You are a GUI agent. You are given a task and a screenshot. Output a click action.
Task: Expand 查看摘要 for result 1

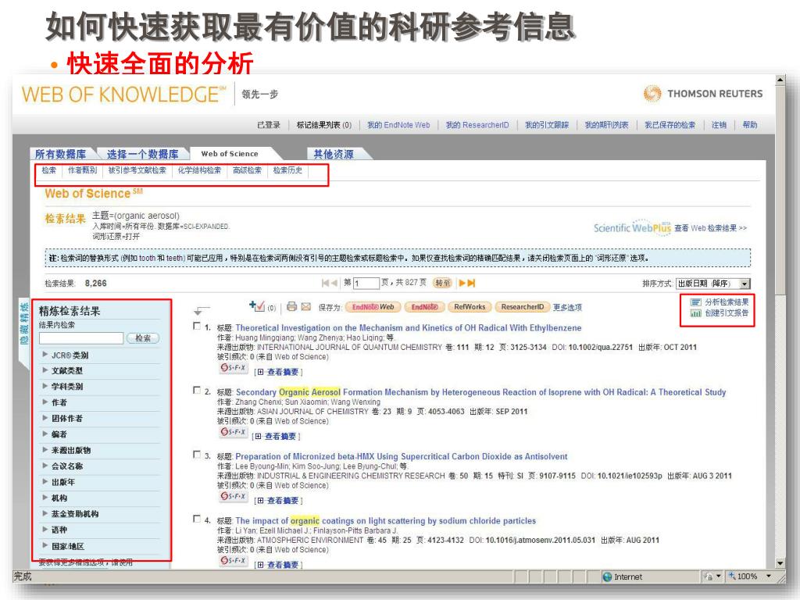point(279,372)
